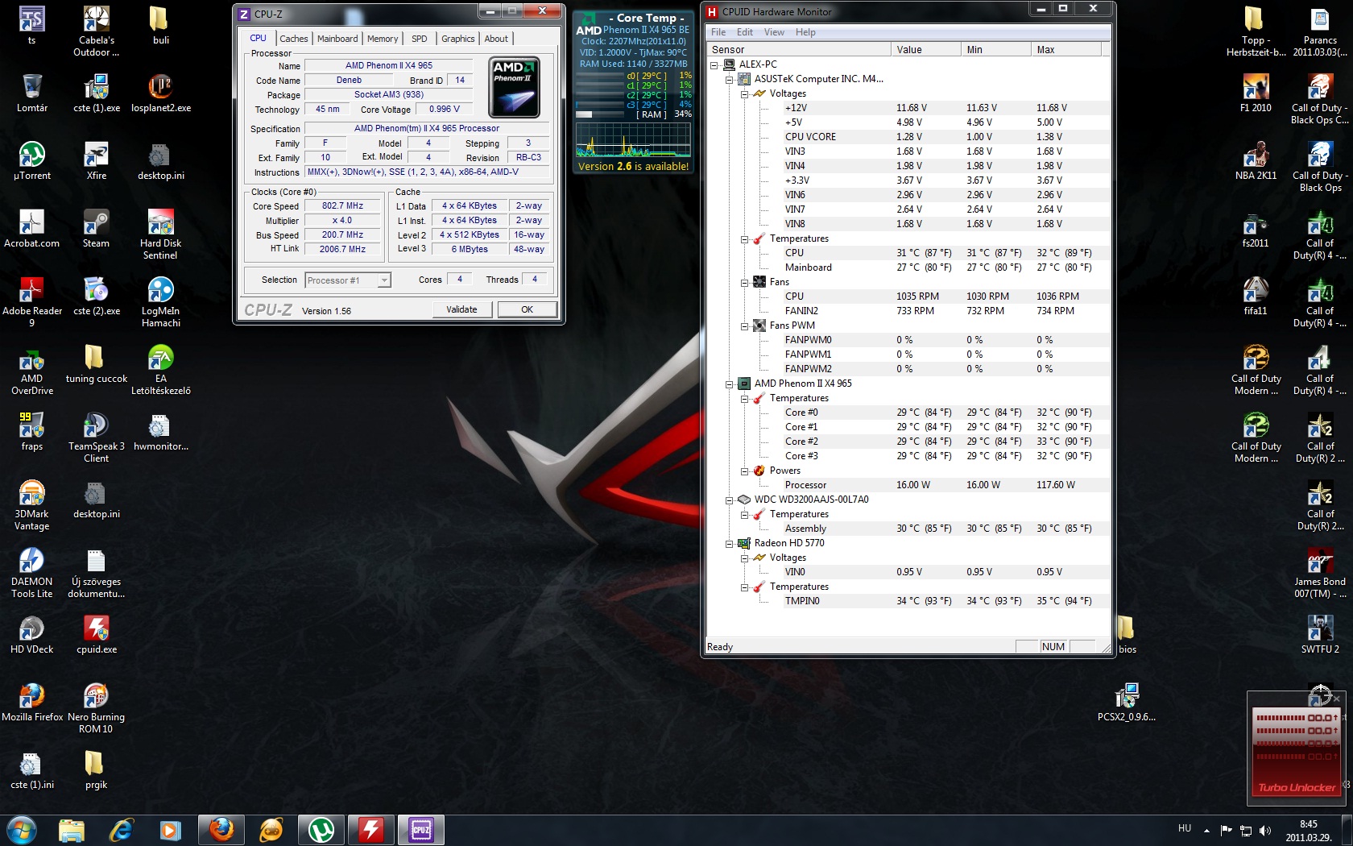The height and width of the screenshot is (846, 1353).
Task: Click the Max column header
Action: coord(1065,50)
